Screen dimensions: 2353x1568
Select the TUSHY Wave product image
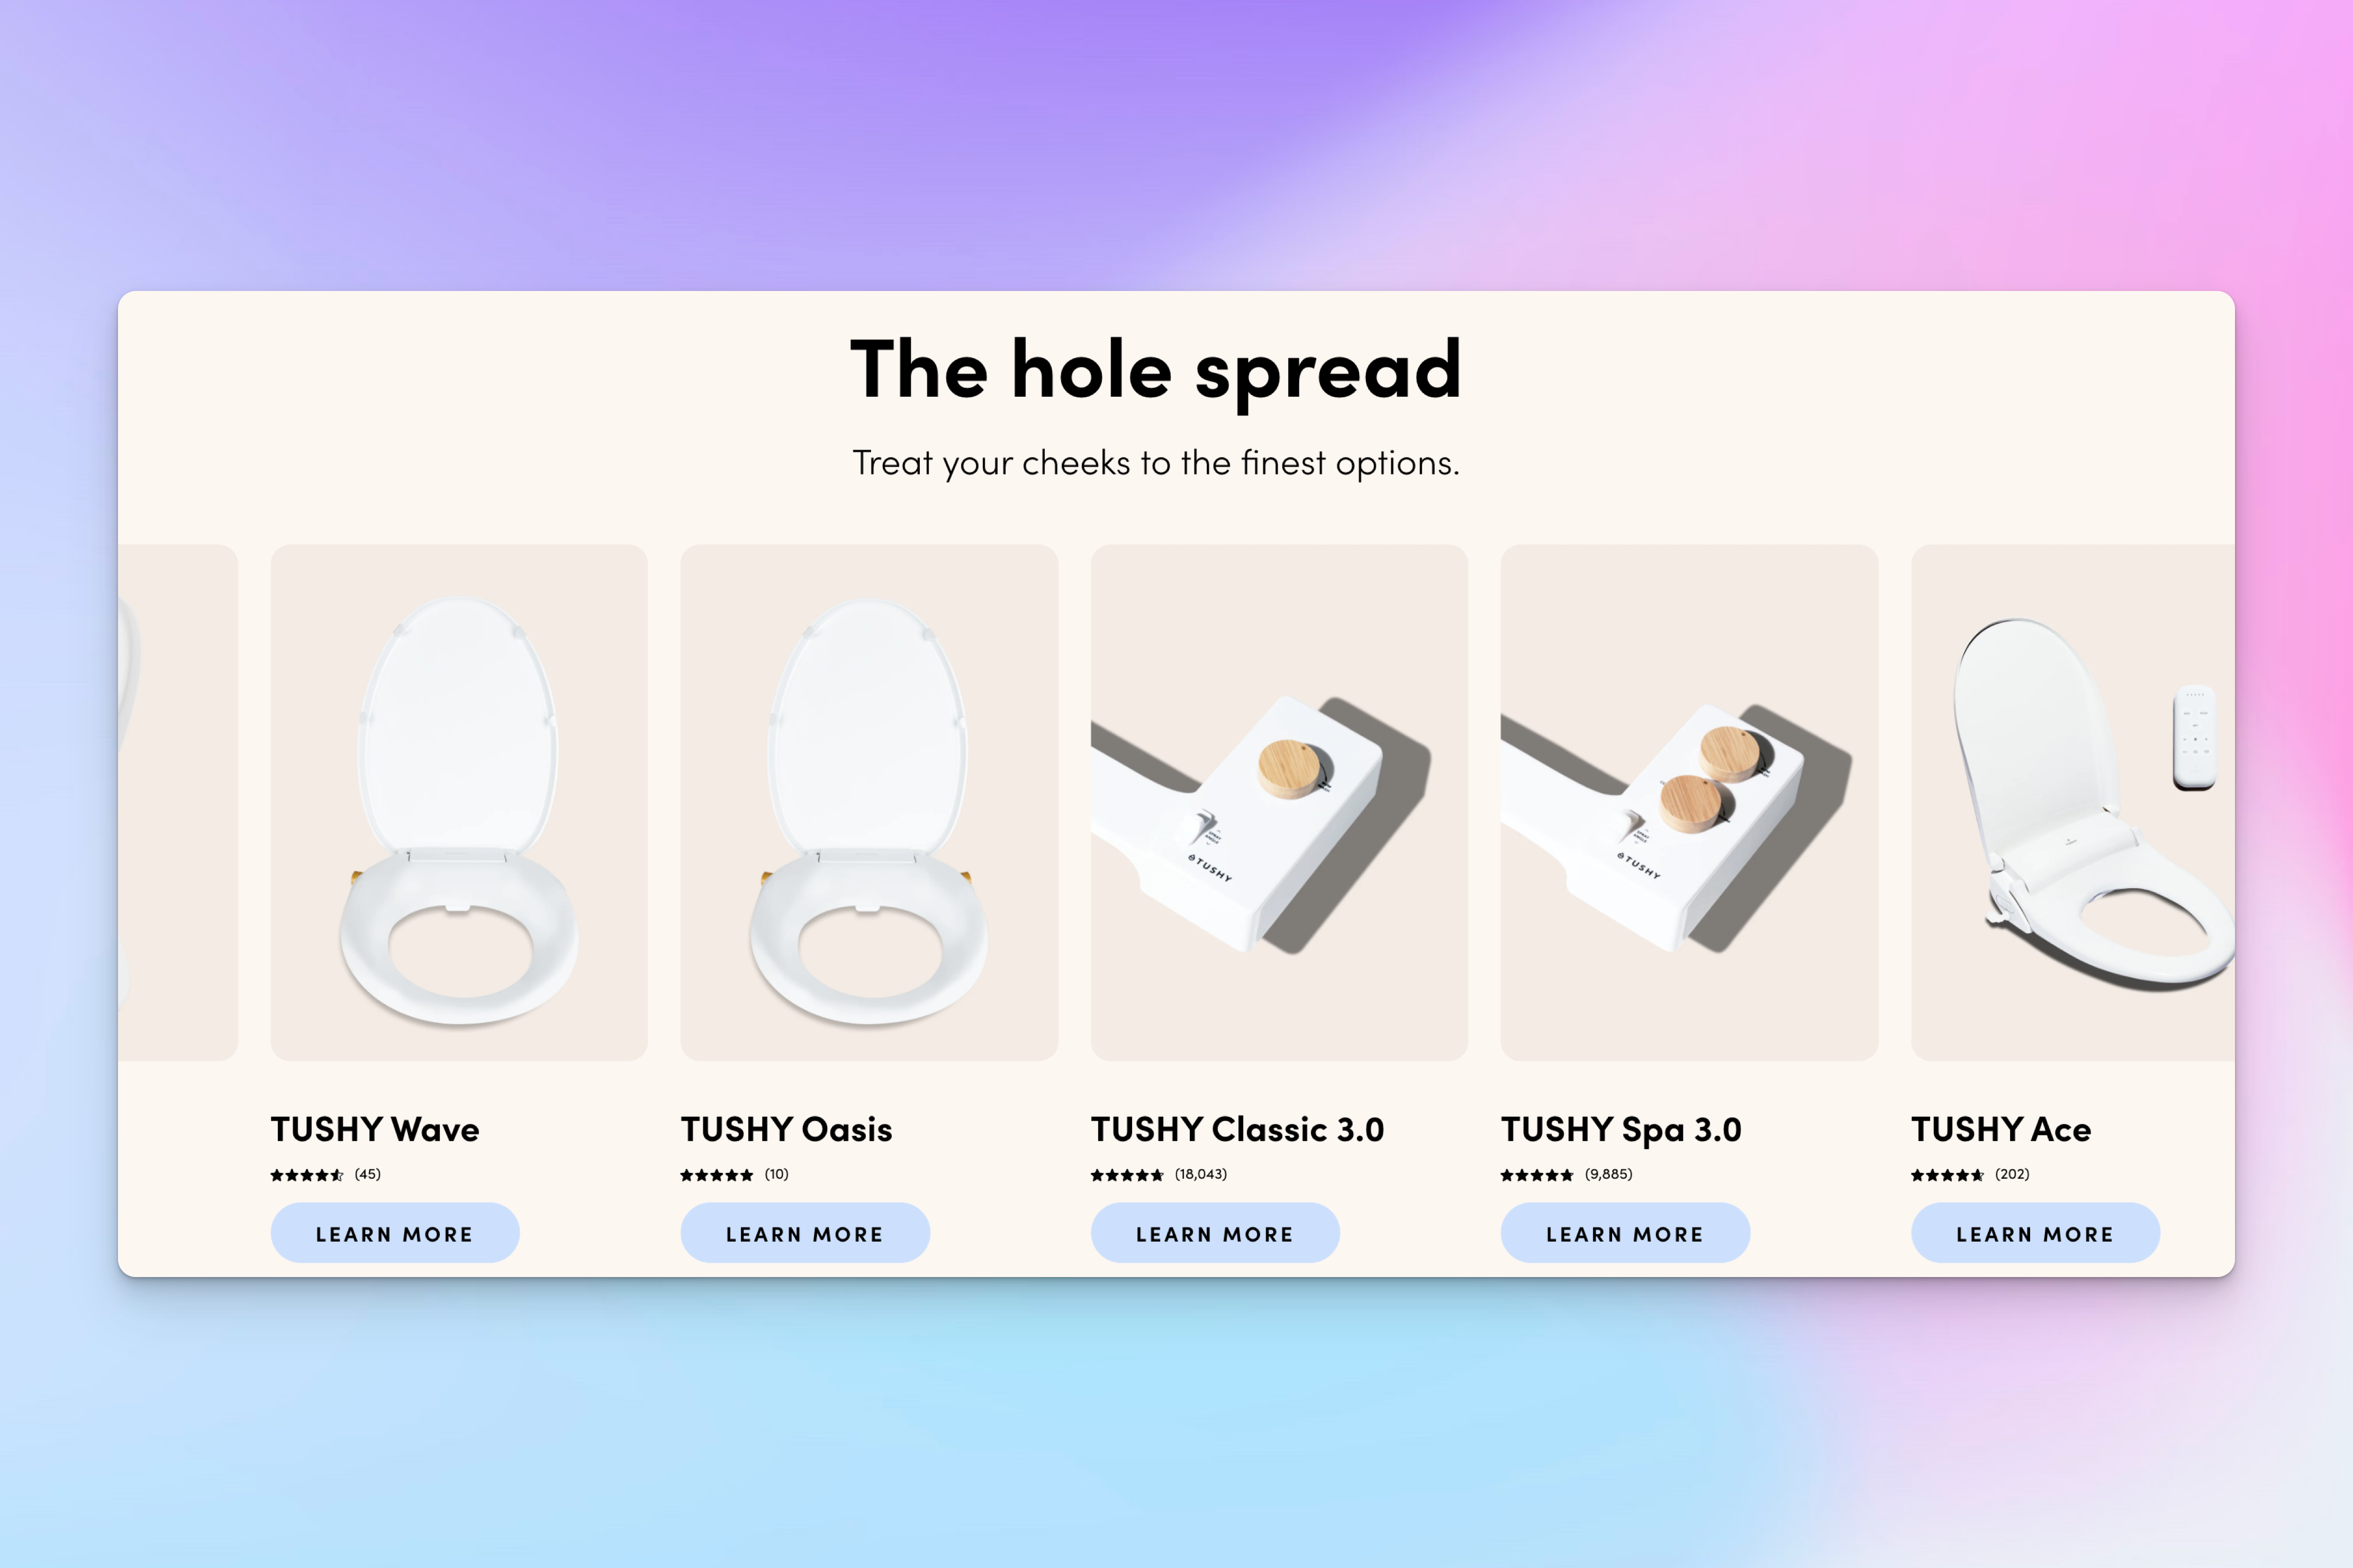coord(459,802)
